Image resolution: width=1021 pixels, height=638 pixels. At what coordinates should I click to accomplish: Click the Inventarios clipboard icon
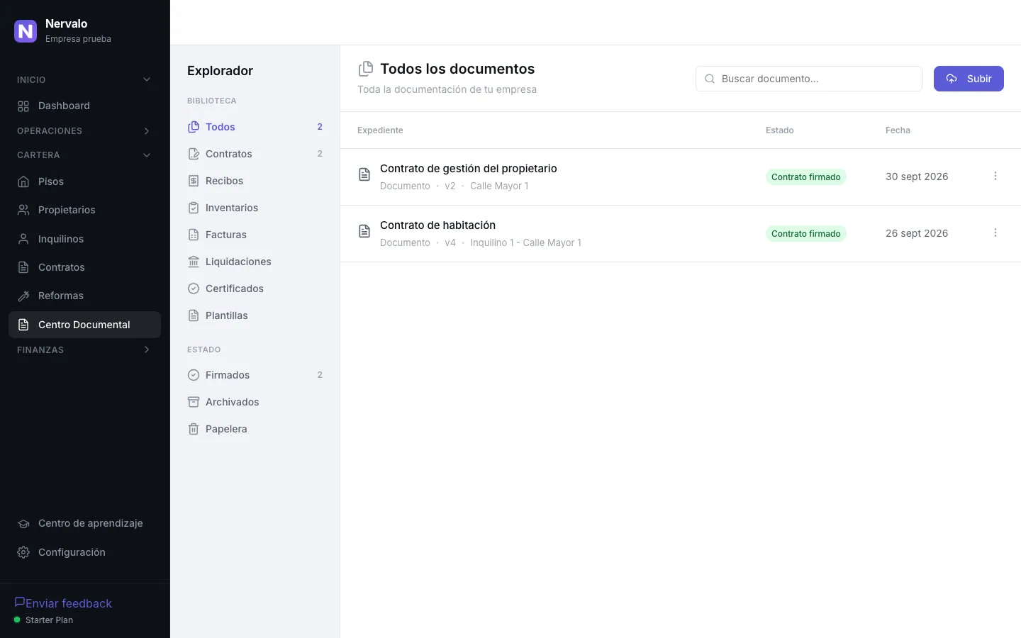point(194,208)
